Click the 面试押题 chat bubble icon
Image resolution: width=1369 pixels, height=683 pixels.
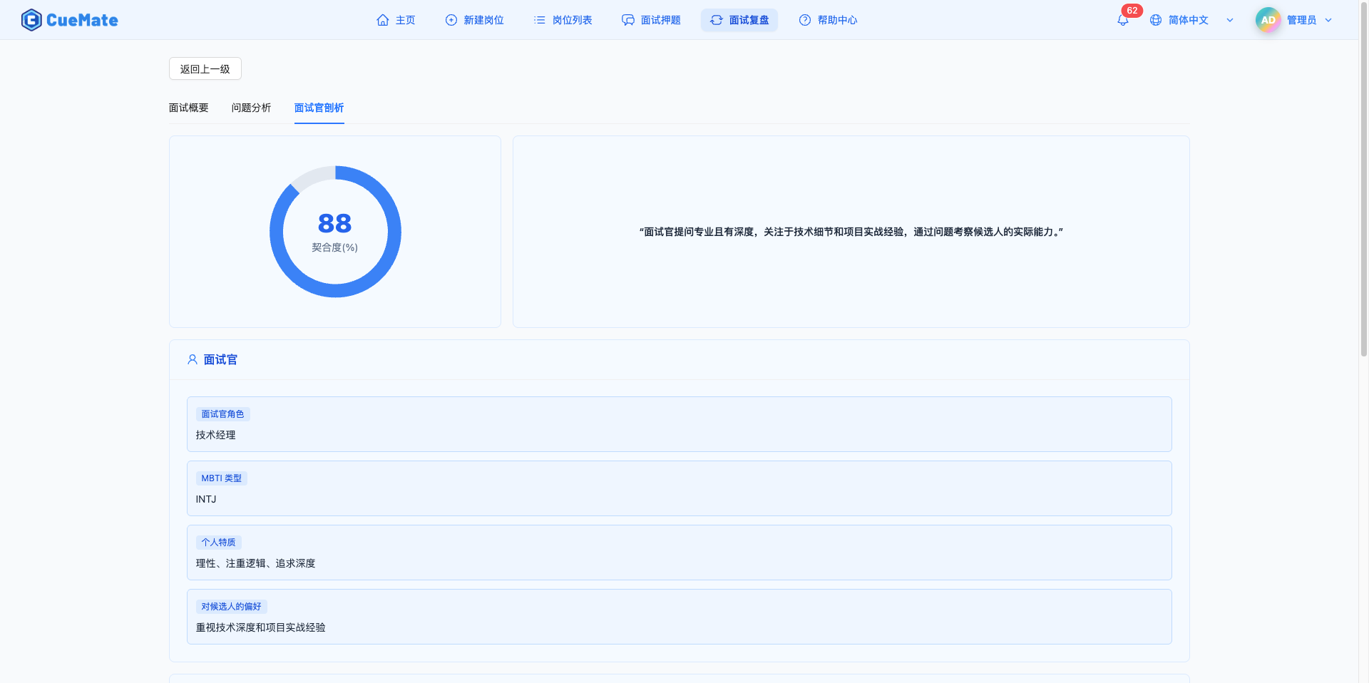click(x=627, y=20)
